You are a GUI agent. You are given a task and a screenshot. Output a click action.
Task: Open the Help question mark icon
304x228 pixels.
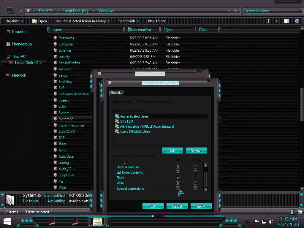[x=297, y=21]
